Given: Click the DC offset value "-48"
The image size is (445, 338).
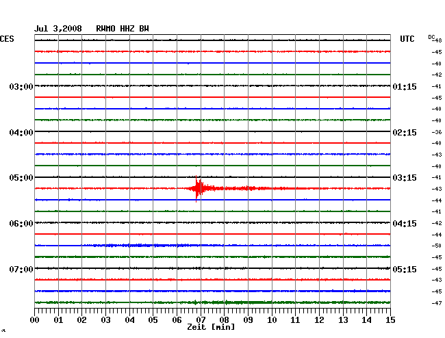Looking at the screenshot, I should pyautogui.click(x=437, y=40).
